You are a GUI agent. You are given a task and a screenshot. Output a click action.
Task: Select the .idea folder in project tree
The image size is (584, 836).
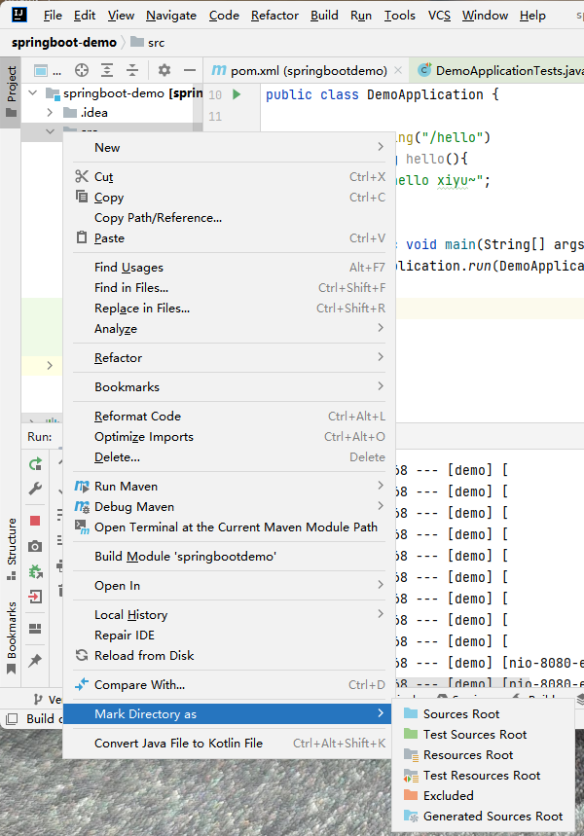86,113
